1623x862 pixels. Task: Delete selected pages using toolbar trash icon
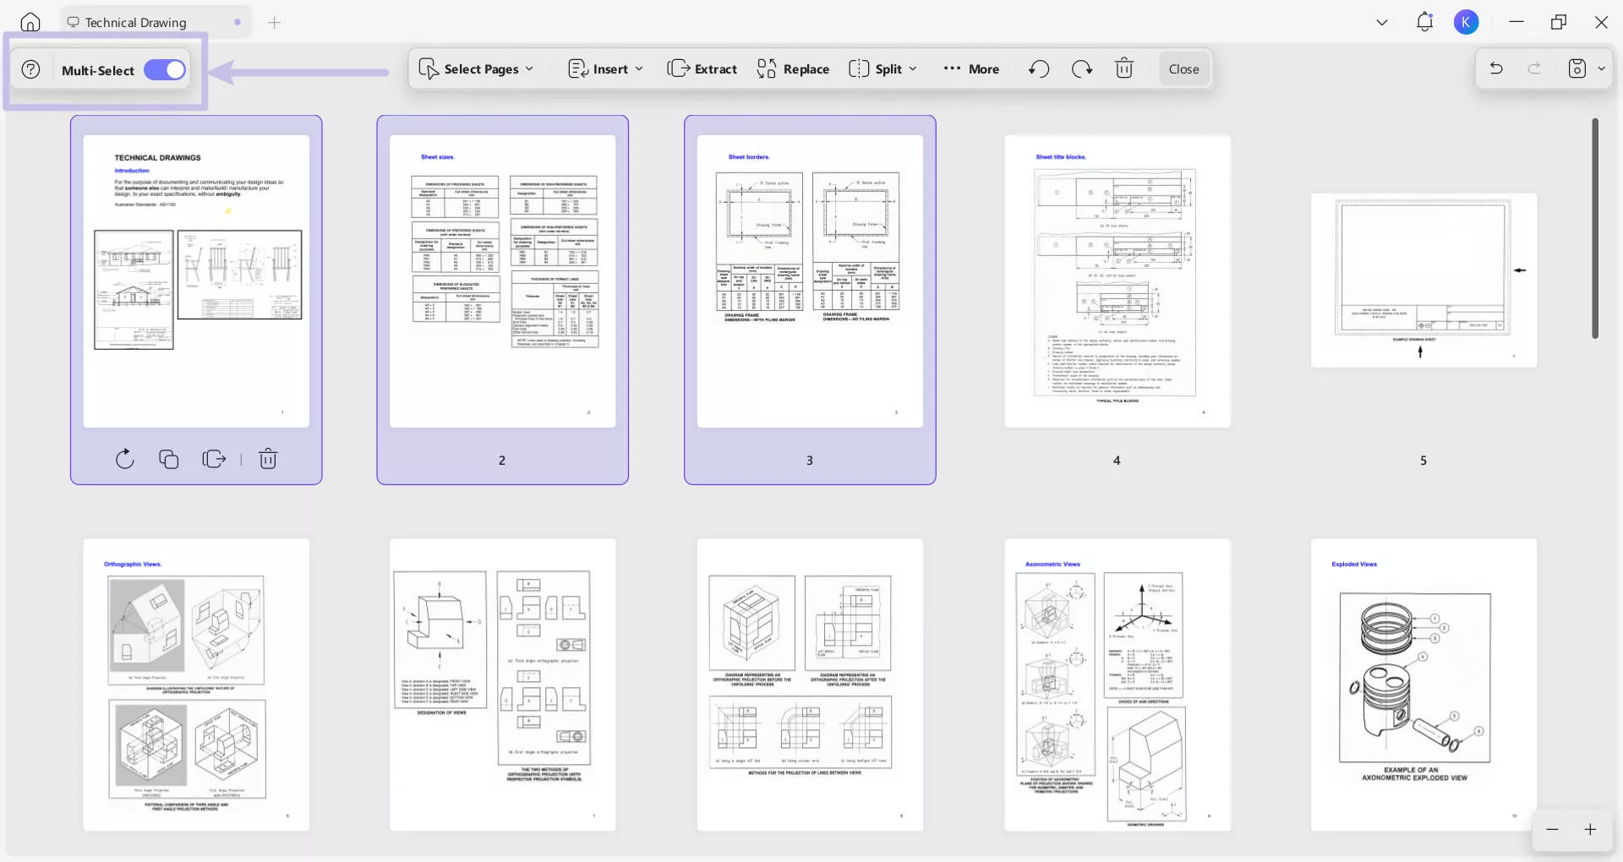pyautogui.click(x=1124, y=68)
